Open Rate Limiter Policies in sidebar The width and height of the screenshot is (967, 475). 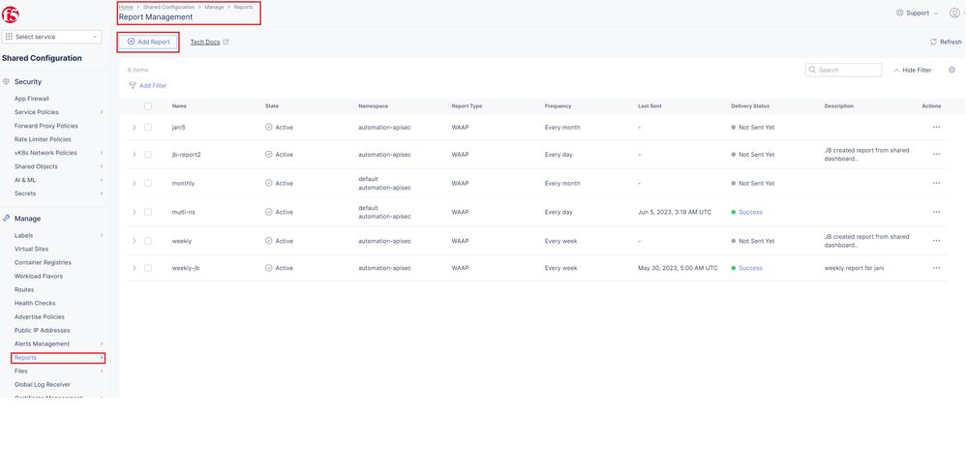pyautogui.click(x=43, y=139)
